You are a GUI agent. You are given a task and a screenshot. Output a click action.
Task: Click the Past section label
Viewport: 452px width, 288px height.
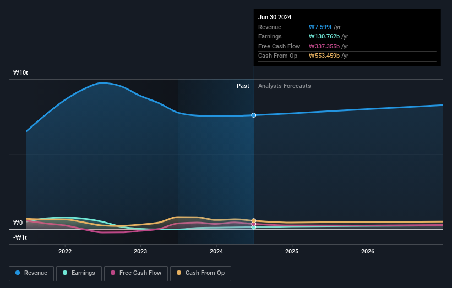pyautogui.click(x=243, y=86)
